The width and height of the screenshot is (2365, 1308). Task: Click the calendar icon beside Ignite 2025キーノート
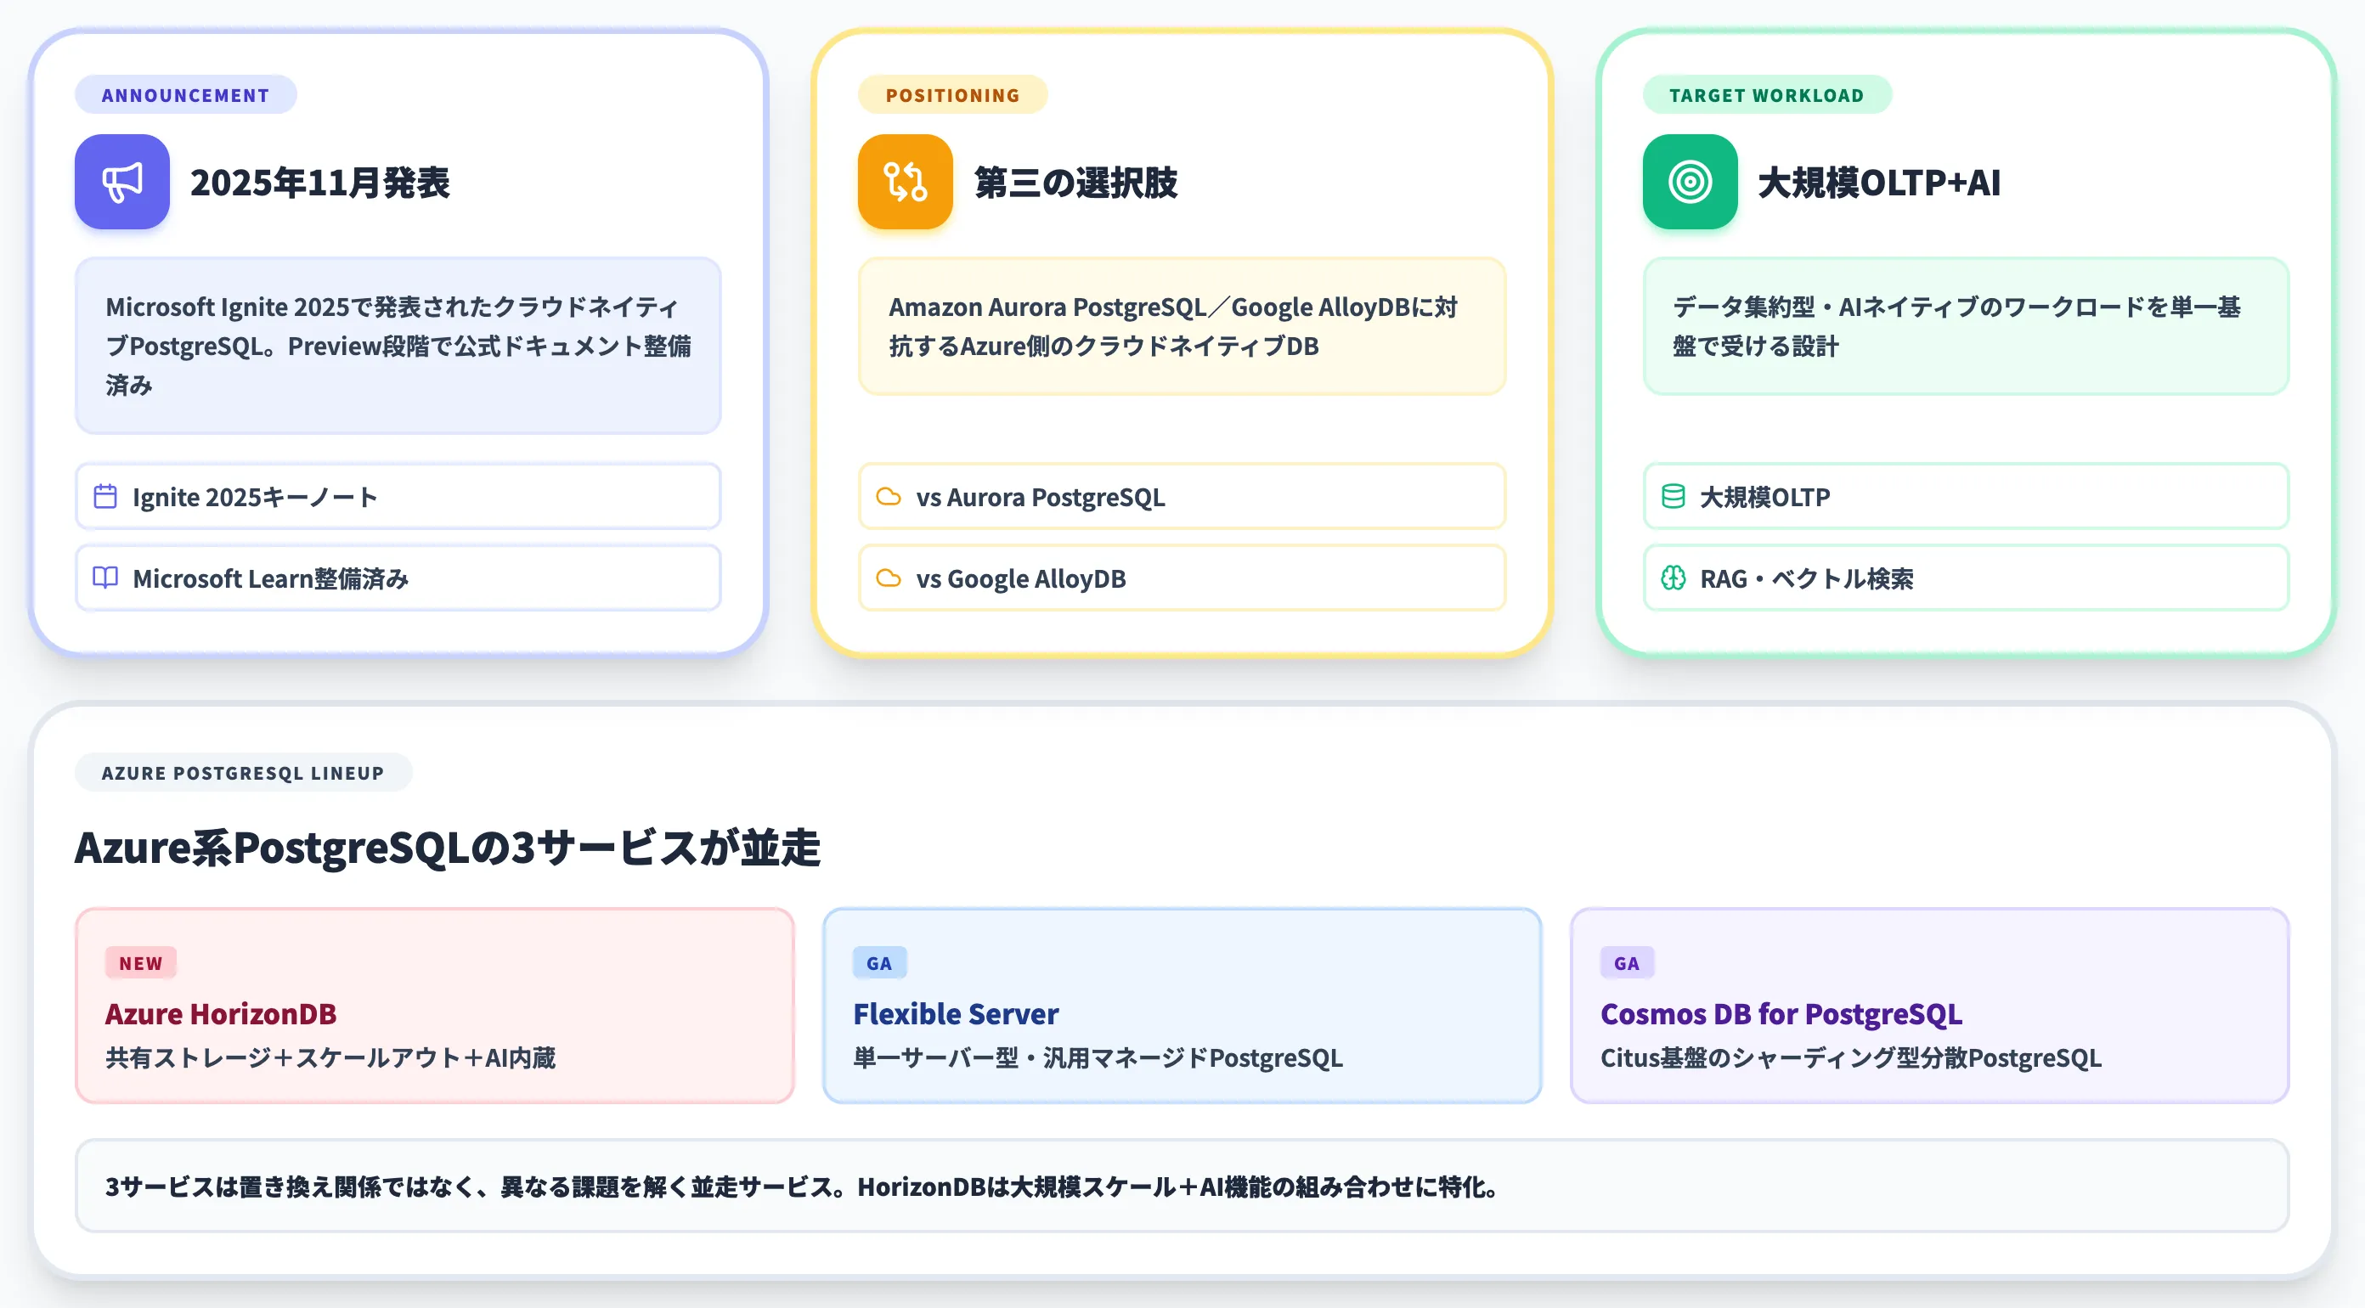point(105,497)
